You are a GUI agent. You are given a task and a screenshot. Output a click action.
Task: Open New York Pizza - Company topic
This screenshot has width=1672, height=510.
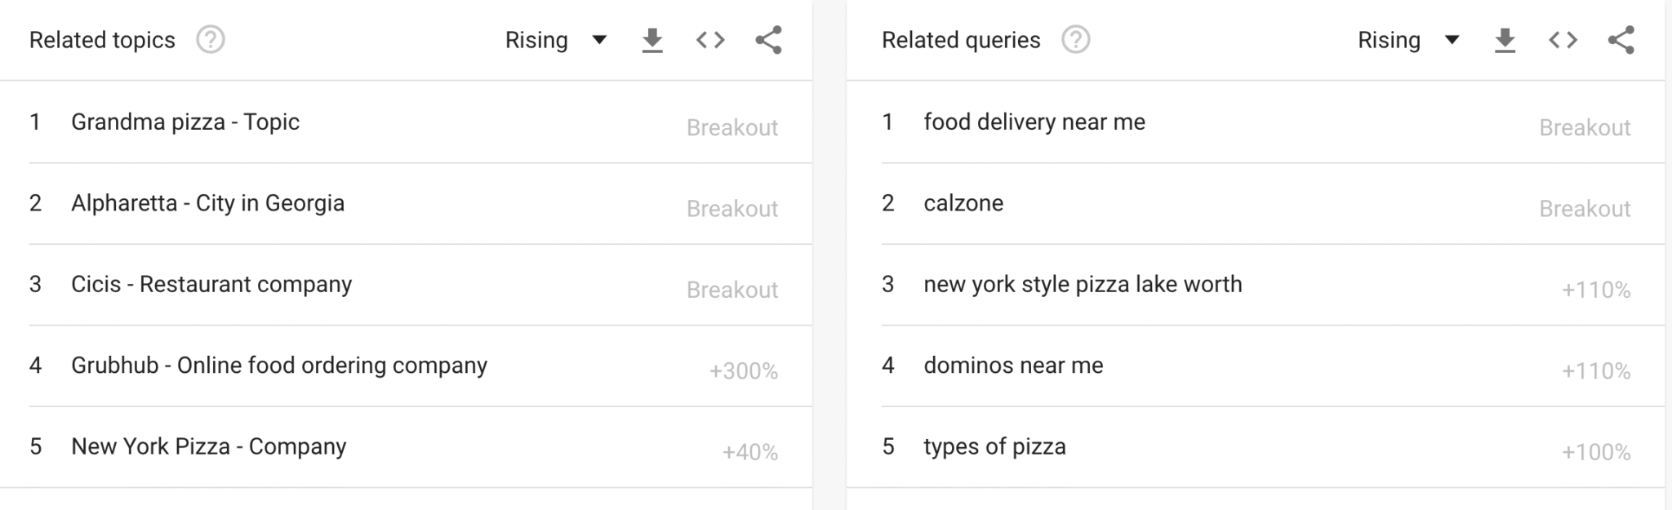[209, 447]
